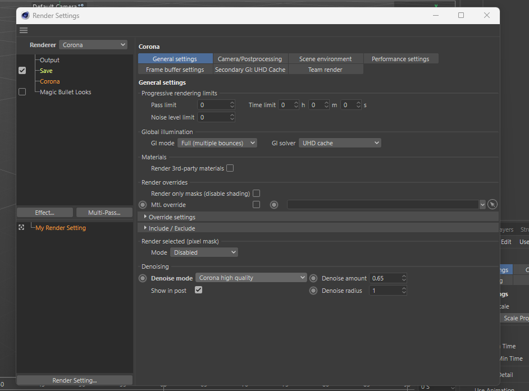Viewport: 529px width, 391px height.
Task: Click the Multi-Pass... button
Action: pyautogui.click(x=104, y=213)
